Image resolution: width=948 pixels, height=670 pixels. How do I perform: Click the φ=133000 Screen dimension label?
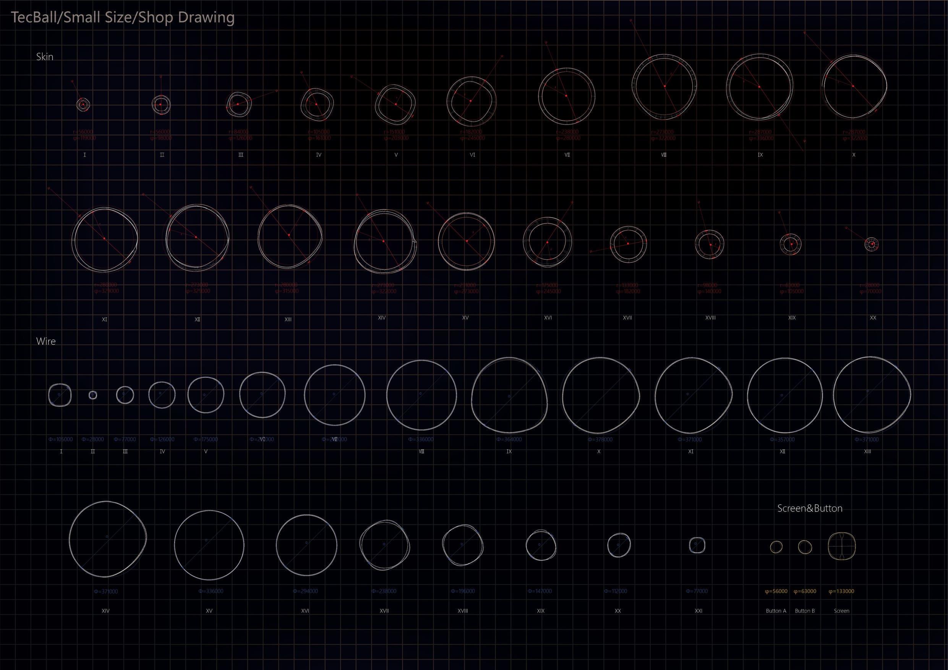point(841,591)
